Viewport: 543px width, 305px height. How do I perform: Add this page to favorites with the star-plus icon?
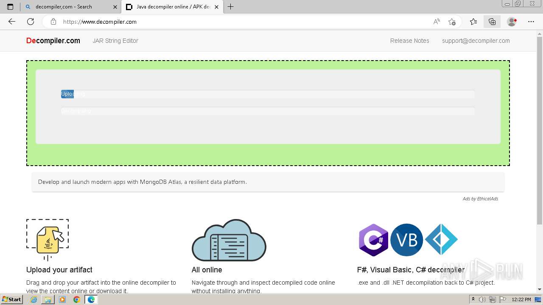point(452,22)
